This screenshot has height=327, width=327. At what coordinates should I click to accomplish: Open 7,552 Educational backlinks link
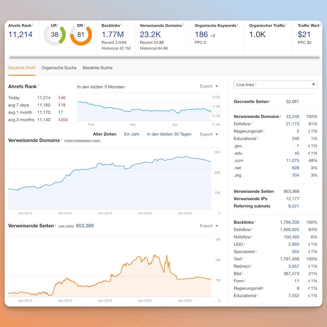coord(294,296)
